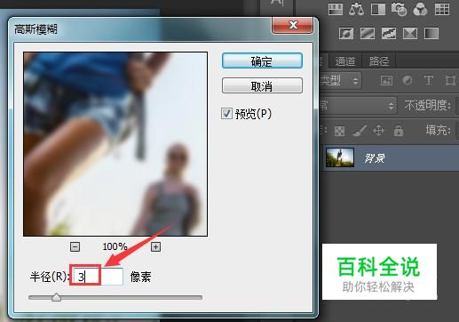Filter layers by type (T) icon

(x=429, y=80)
